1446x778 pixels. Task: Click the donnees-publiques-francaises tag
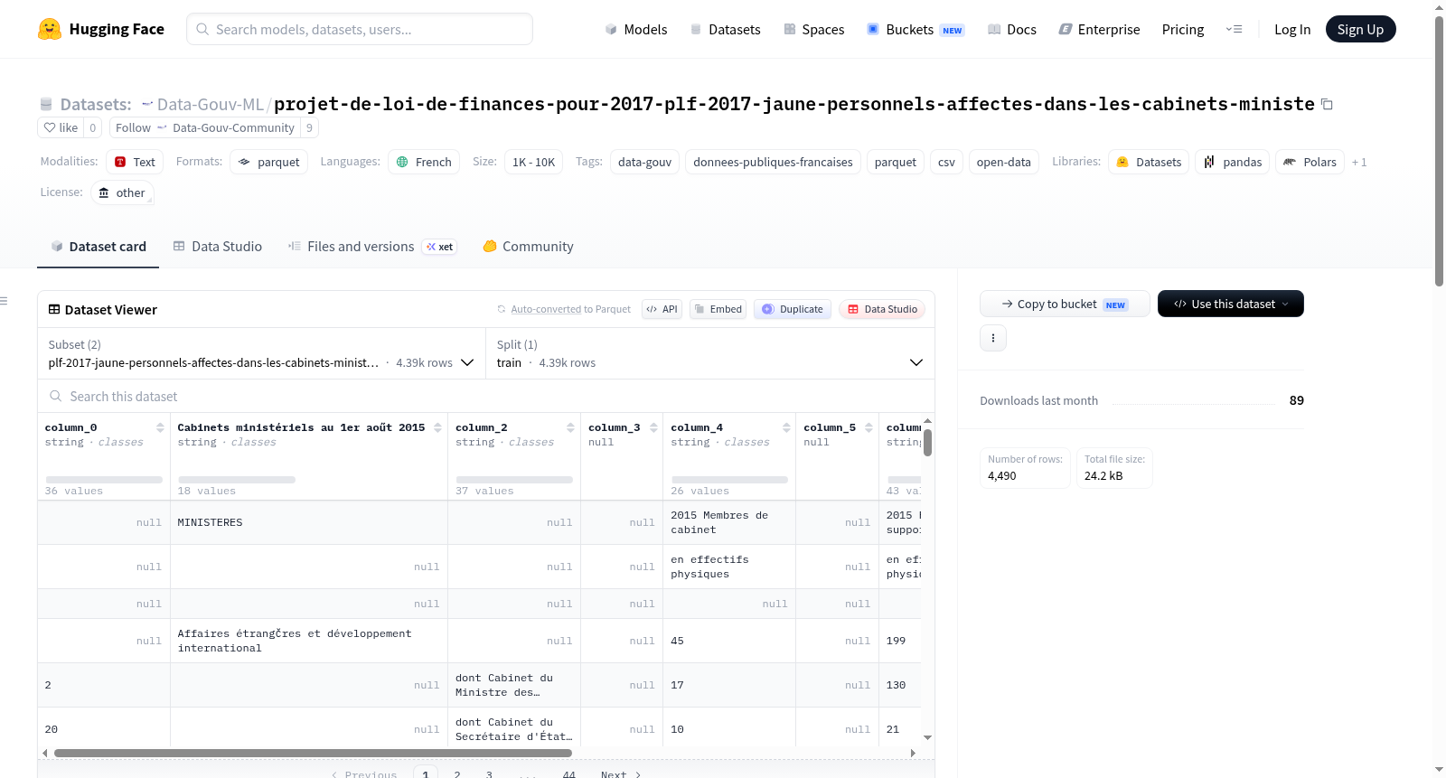point(773,162)
